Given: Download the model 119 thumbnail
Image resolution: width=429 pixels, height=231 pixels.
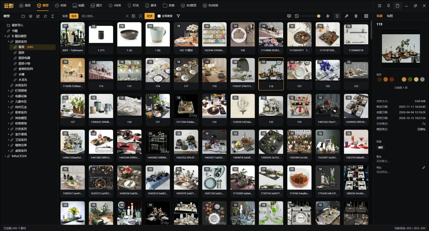Looking at the screenshot, I should coord(279,78).
